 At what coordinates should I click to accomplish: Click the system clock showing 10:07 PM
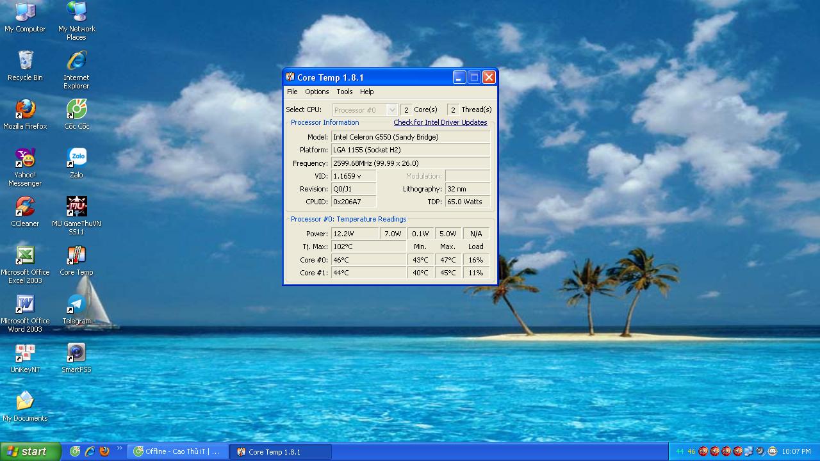pyautogui.click(x=796, y=451)
